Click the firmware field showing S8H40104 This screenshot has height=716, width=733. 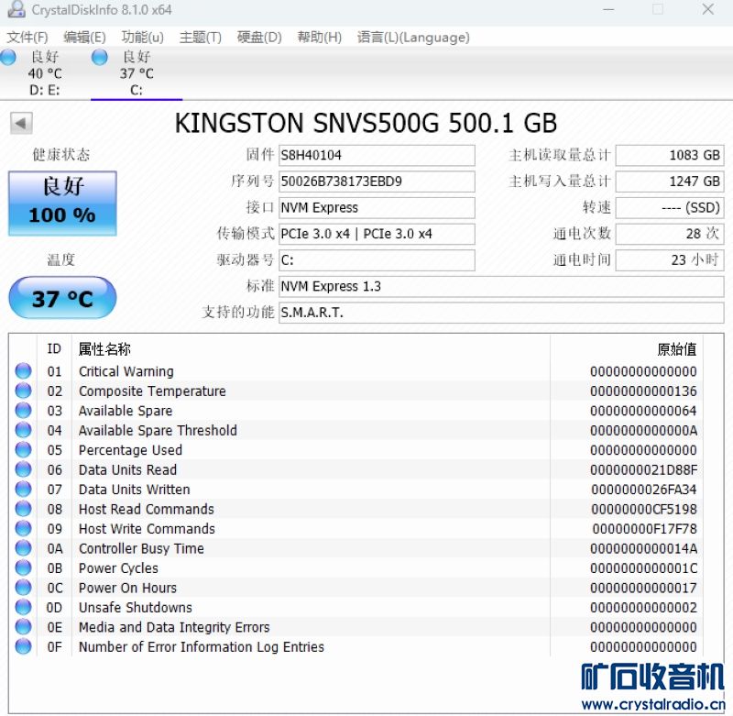pos(377,155)
